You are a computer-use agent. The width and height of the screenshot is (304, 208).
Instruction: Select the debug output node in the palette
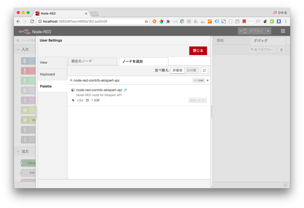pyautogui.click(x=28, y=163)
